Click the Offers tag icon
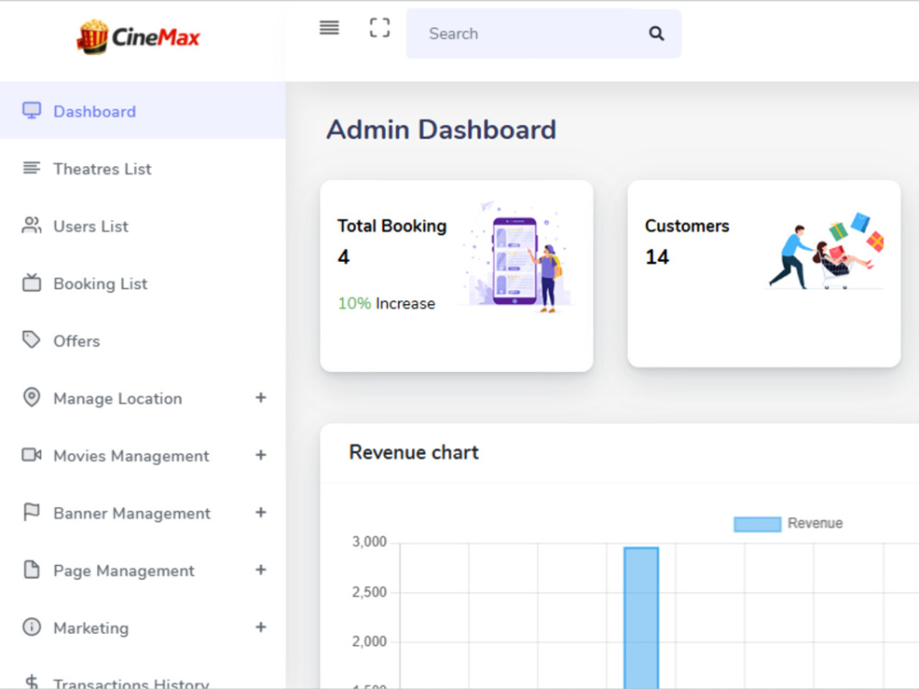Screen dimensions: 919x689 (31, 340)
